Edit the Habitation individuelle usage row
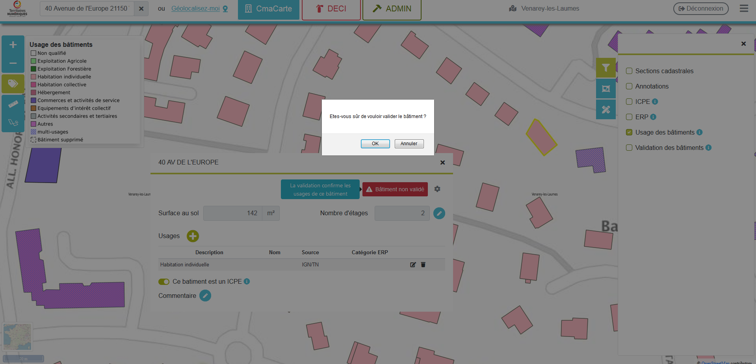Screen dimensions: 756x364 click(413, 265)
